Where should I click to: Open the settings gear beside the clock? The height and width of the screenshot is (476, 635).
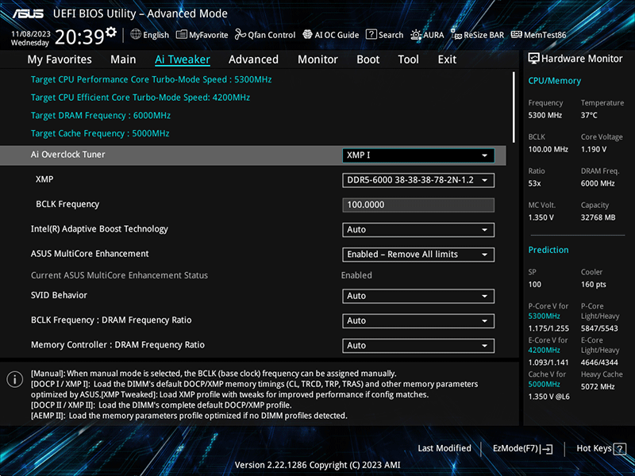pos(110,32)
